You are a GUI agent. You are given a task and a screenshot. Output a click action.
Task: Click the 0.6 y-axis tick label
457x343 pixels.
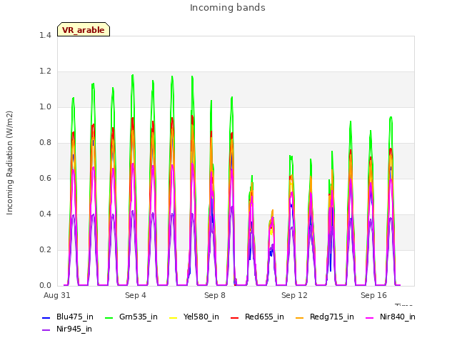[45, 178]
